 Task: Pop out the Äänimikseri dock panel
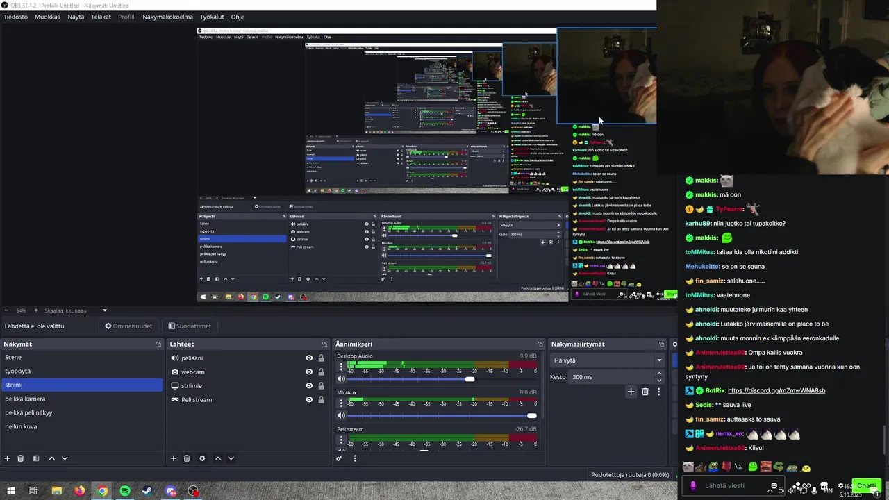coord(540,344)
